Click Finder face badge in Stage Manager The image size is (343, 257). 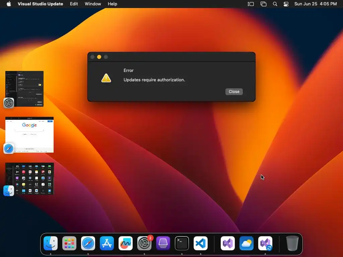point(9,190)
